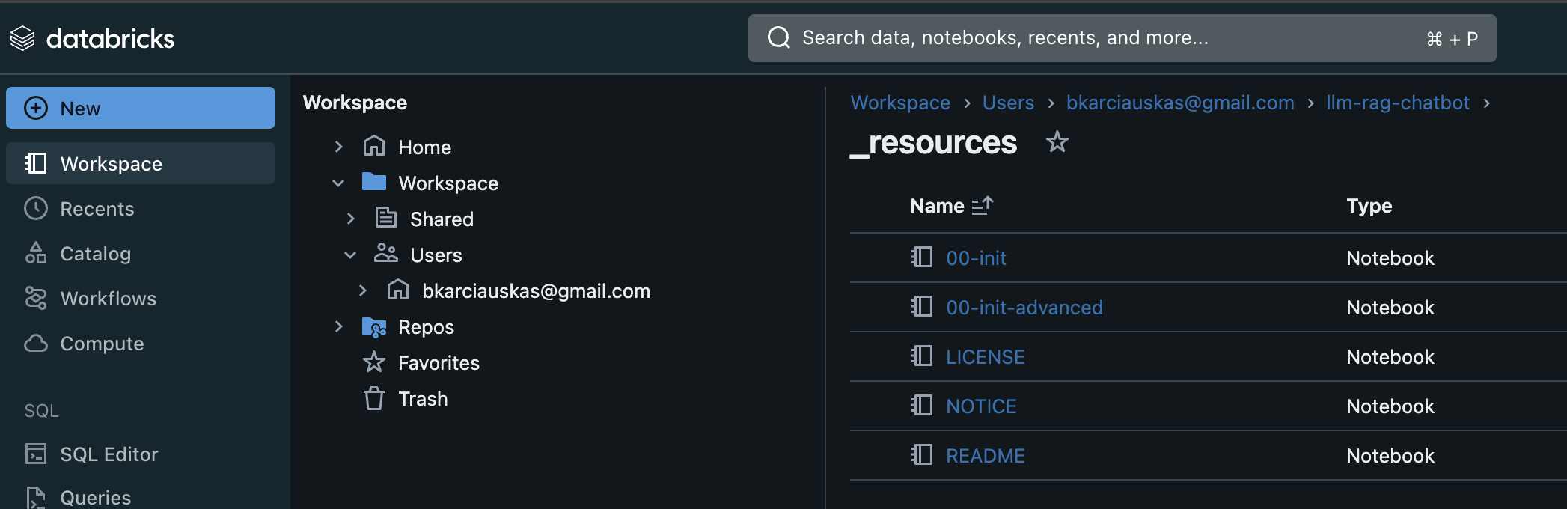Open Workflows from the sidebar

click(108, 299)
